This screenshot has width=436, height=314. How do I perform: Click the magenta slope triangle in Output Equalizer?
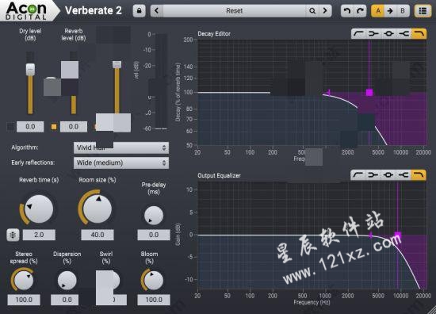[x=370, y=235]
